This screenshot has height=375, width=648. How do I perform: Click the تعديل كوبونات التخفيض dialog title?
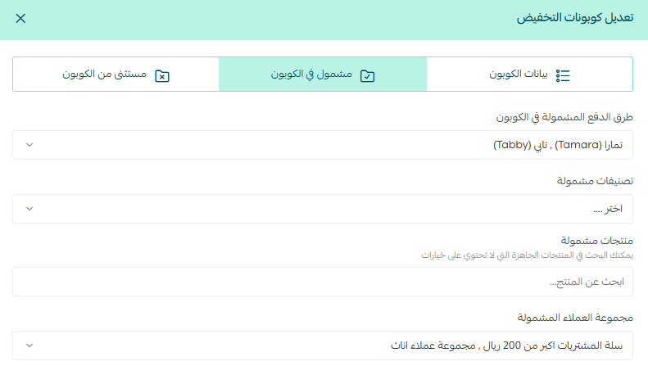click(x=574, y=19)
